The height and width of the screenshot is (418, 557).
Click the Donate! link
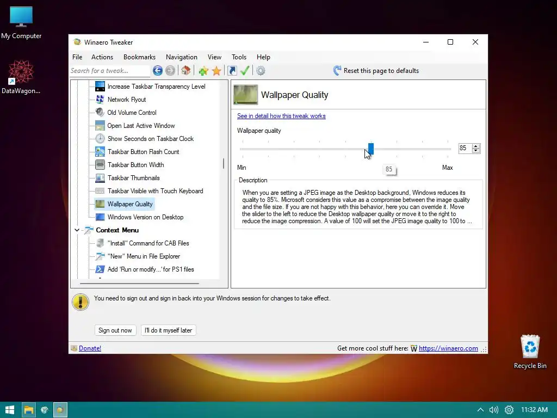90,348
